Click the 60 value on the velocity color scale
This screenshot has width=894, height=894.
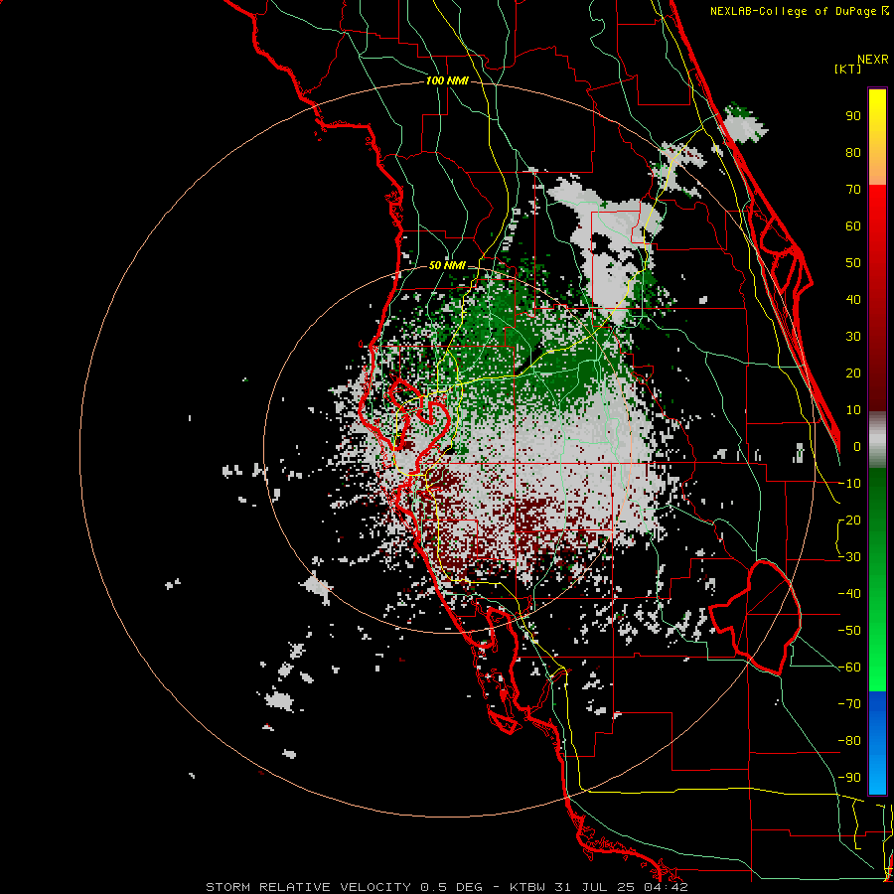coord(853,226)
